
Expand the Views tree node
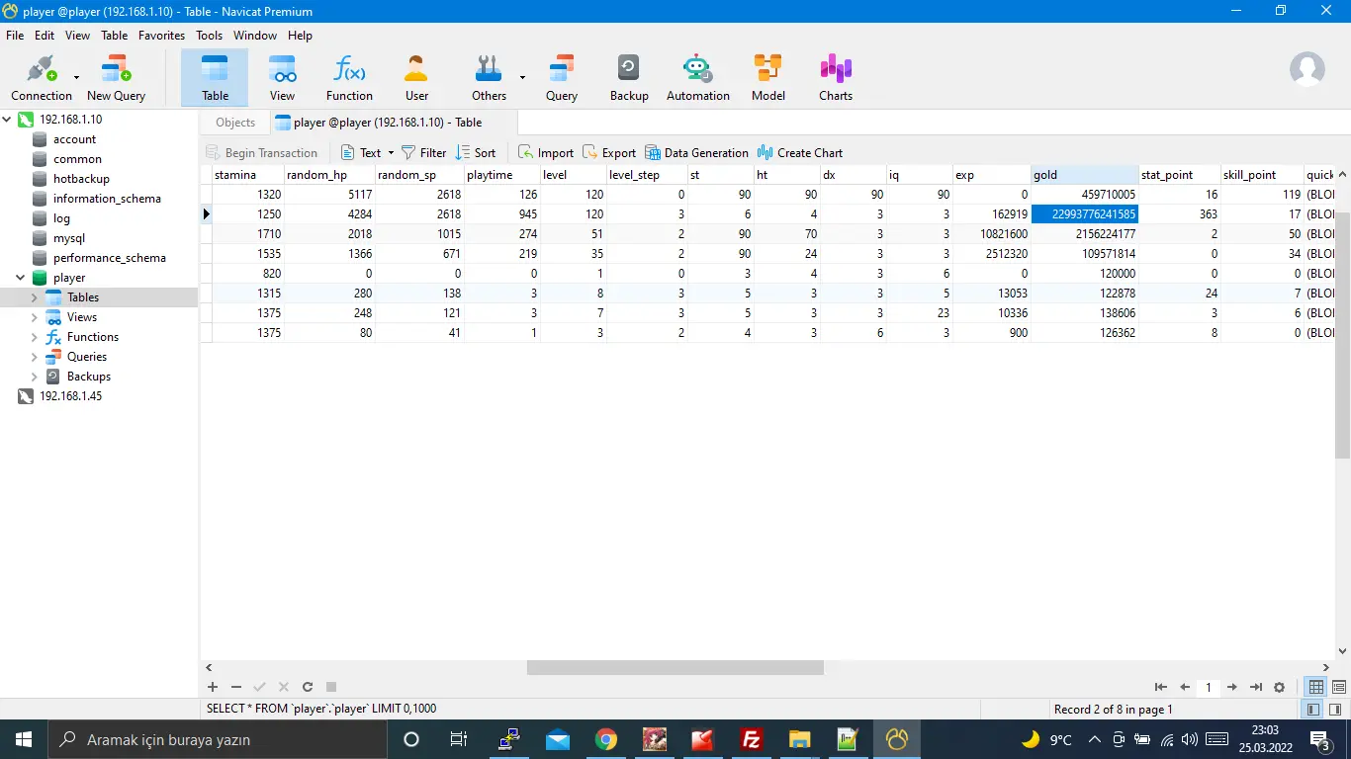tap(34, 317)
